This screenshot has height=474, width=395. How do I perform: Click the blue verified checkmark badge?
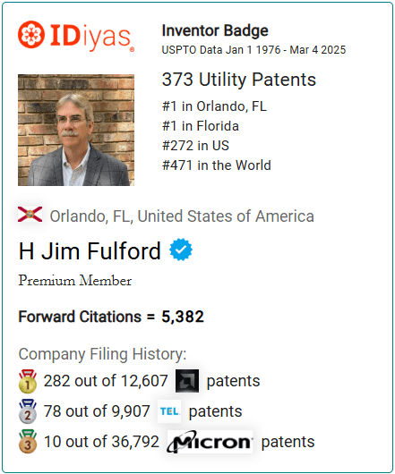[181, 250]
